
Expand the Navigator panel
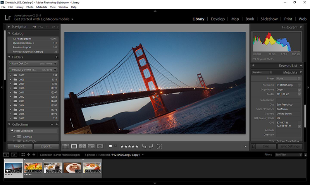tap(9, 27)
